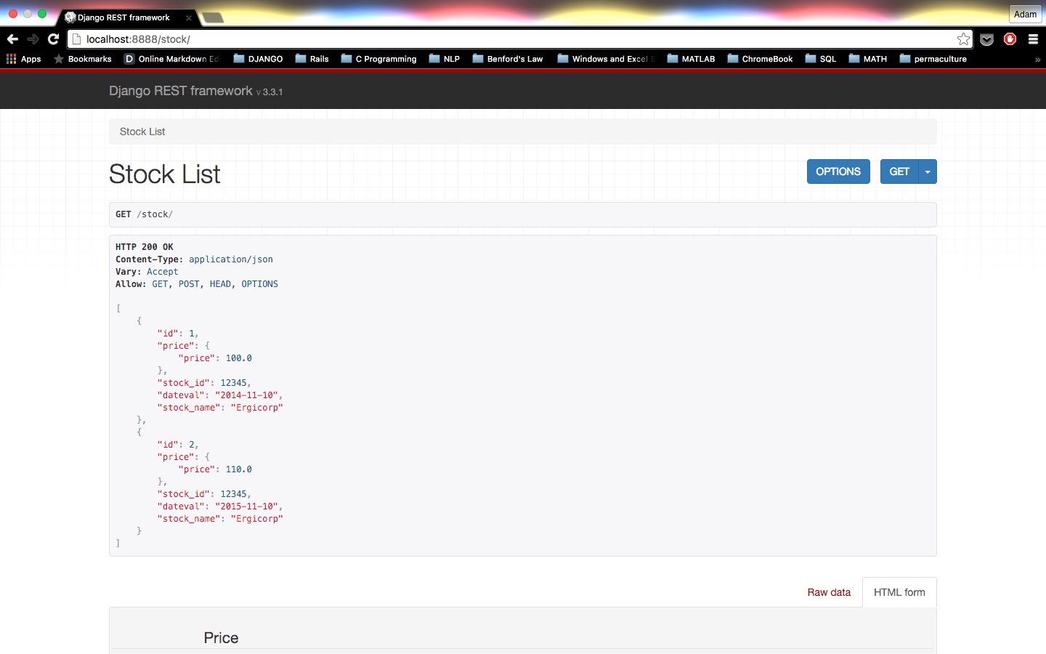The width and height of the screenshot is (1046, 654).
Task: Open the DJANGO bookmarks folder
Action: tap(258, 59)
